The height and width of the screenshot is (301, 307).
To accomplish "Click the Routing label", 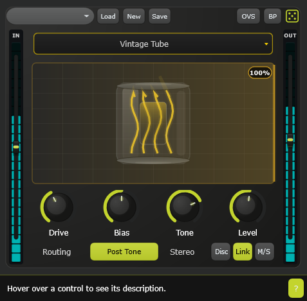I will [57, 252].
